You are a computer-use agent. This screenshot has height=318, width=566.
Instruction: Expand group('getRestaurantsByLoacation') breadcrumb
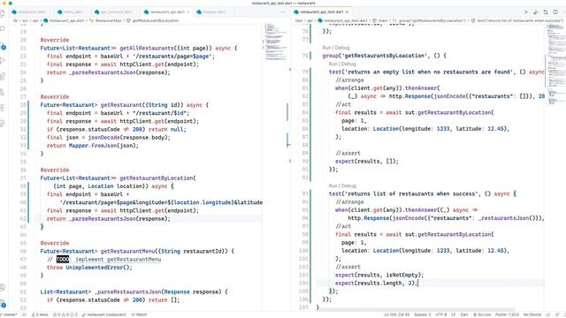pyautogui.click(x=429, y=20)
